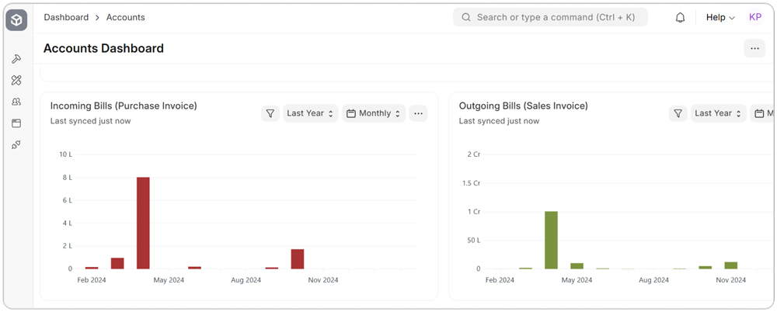Viewport: 777px width, 312px height.
Task: Click the Incoming Bills filter funnel icon
Action: pos(270,113)
